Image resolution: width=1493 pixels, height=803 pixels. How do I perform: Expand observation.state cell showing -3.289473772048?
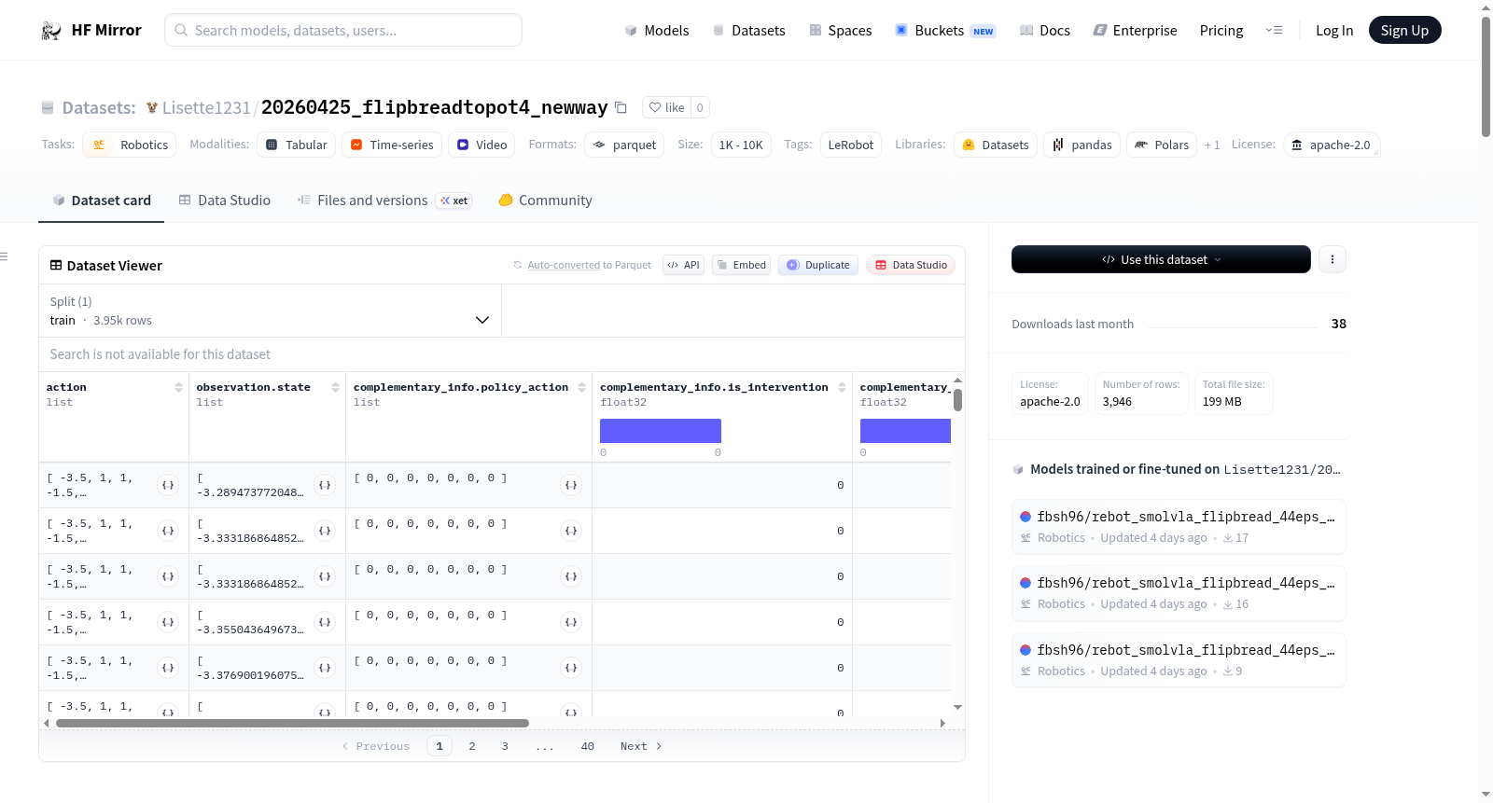pos(325,485)
